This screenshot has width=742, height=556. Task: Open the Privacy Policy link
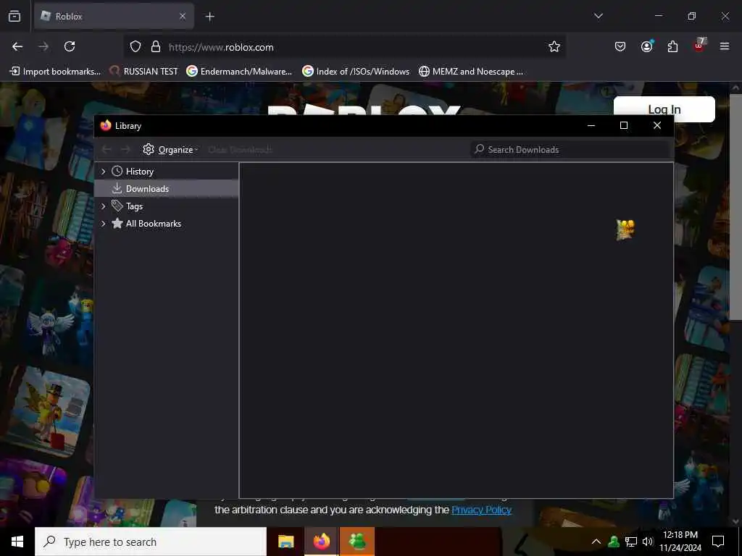481,510
